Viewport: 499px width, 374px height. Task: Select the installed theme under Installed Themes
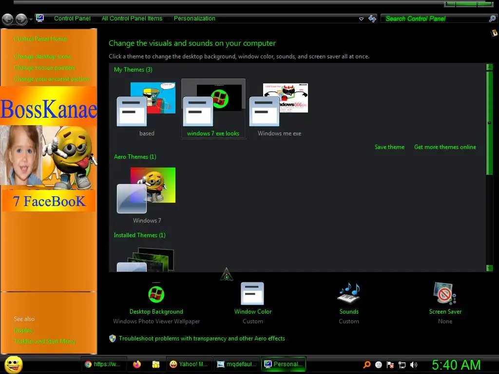tap(146, 259)
